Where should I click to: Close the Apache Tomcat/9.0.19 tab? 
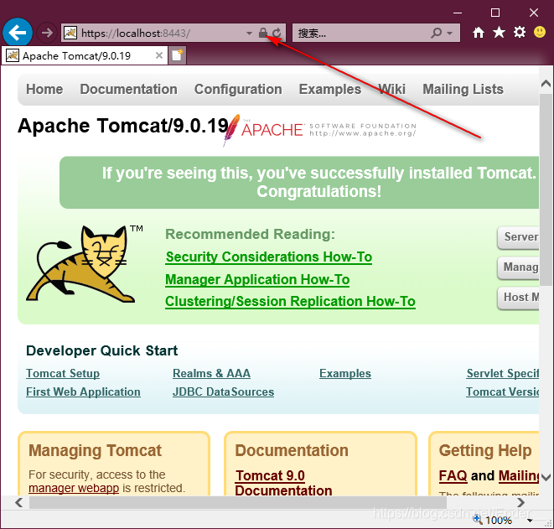(159, 55)
